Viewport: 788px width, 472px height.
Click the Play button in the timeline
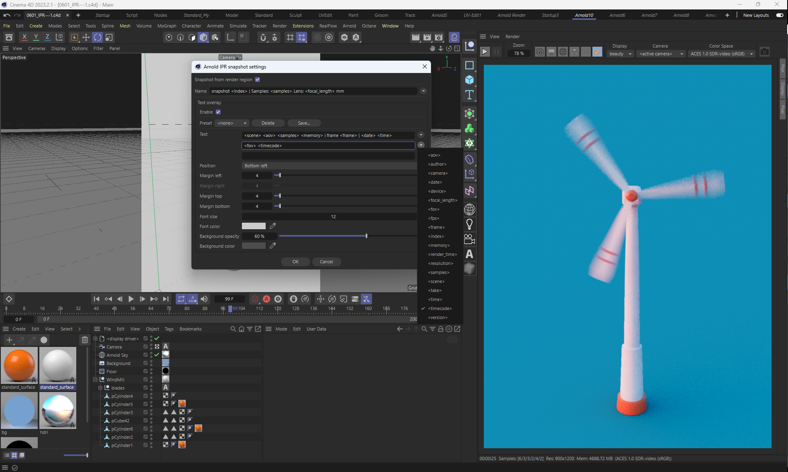(x=131, y=299)
